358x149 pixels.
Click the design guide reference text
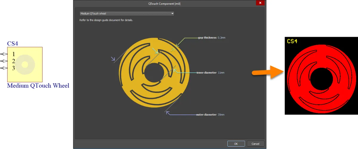point(106,20)
